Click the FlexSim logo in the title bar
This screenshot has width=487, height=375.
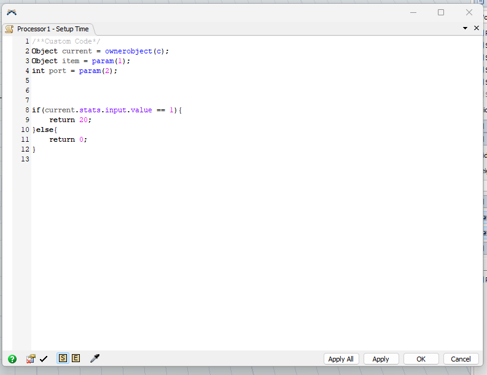tap(11, 12)
